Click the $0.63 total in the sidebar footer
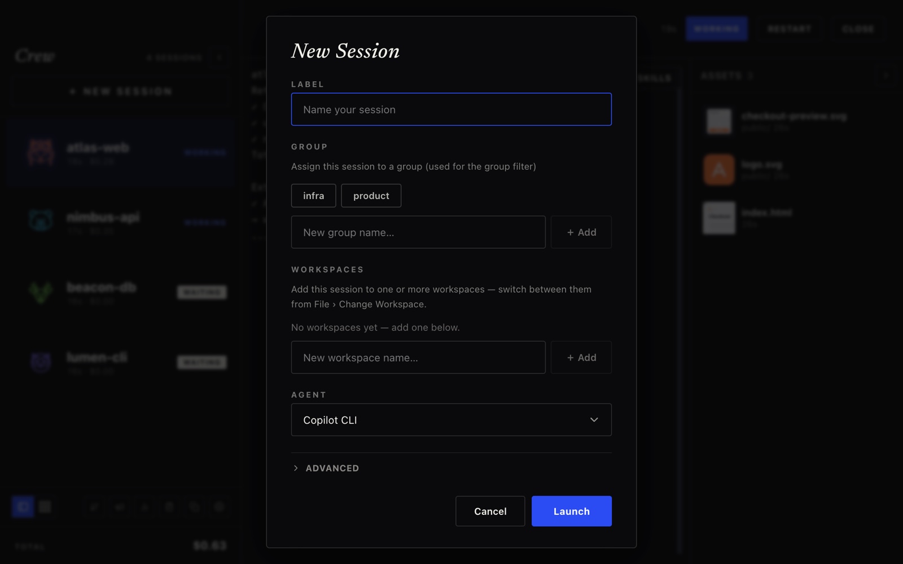The width and height of the screenshot is (903, 564). [210, 545]
